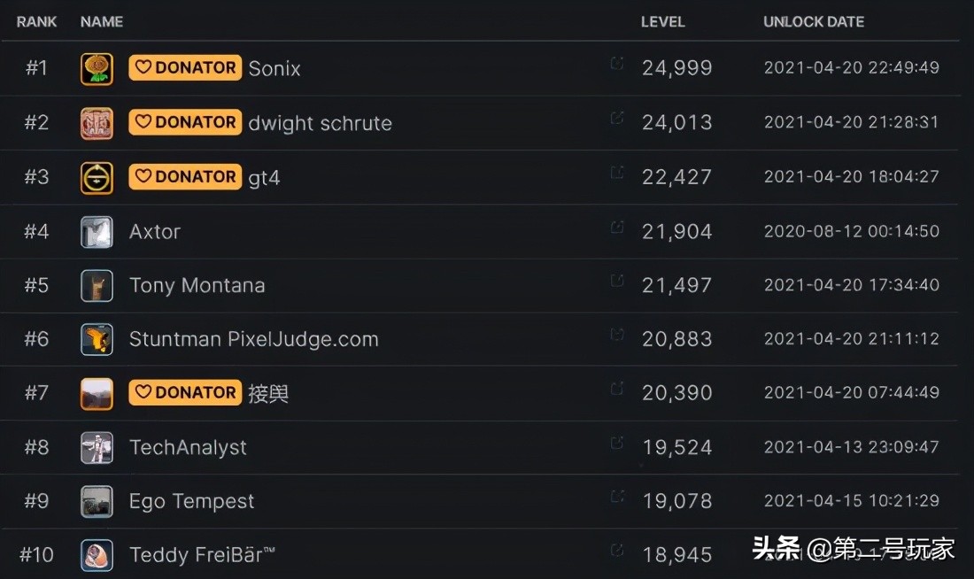Click the external link icon beside gt4
974x579 pixels.
(x=617, y=172)
